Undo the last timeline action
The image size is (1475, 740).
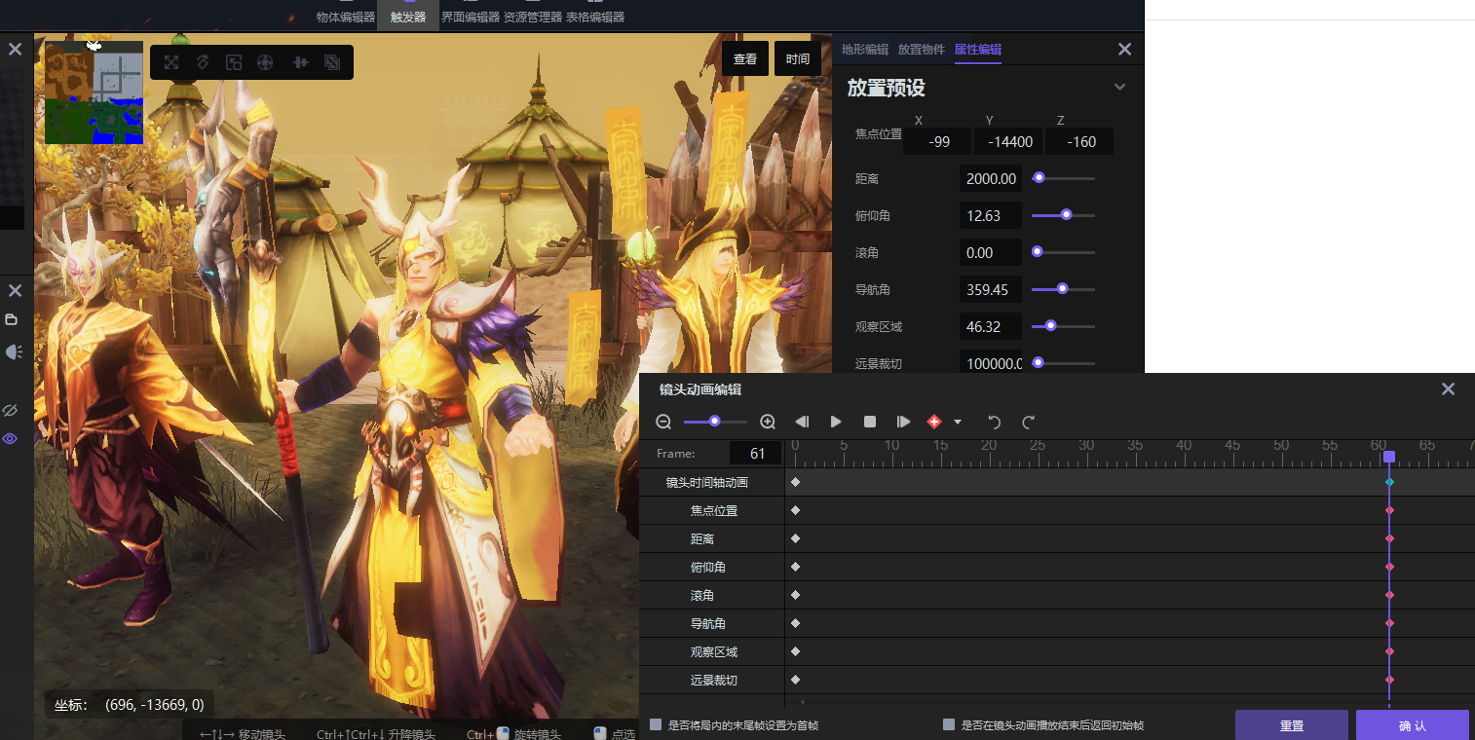pos(995,422)
